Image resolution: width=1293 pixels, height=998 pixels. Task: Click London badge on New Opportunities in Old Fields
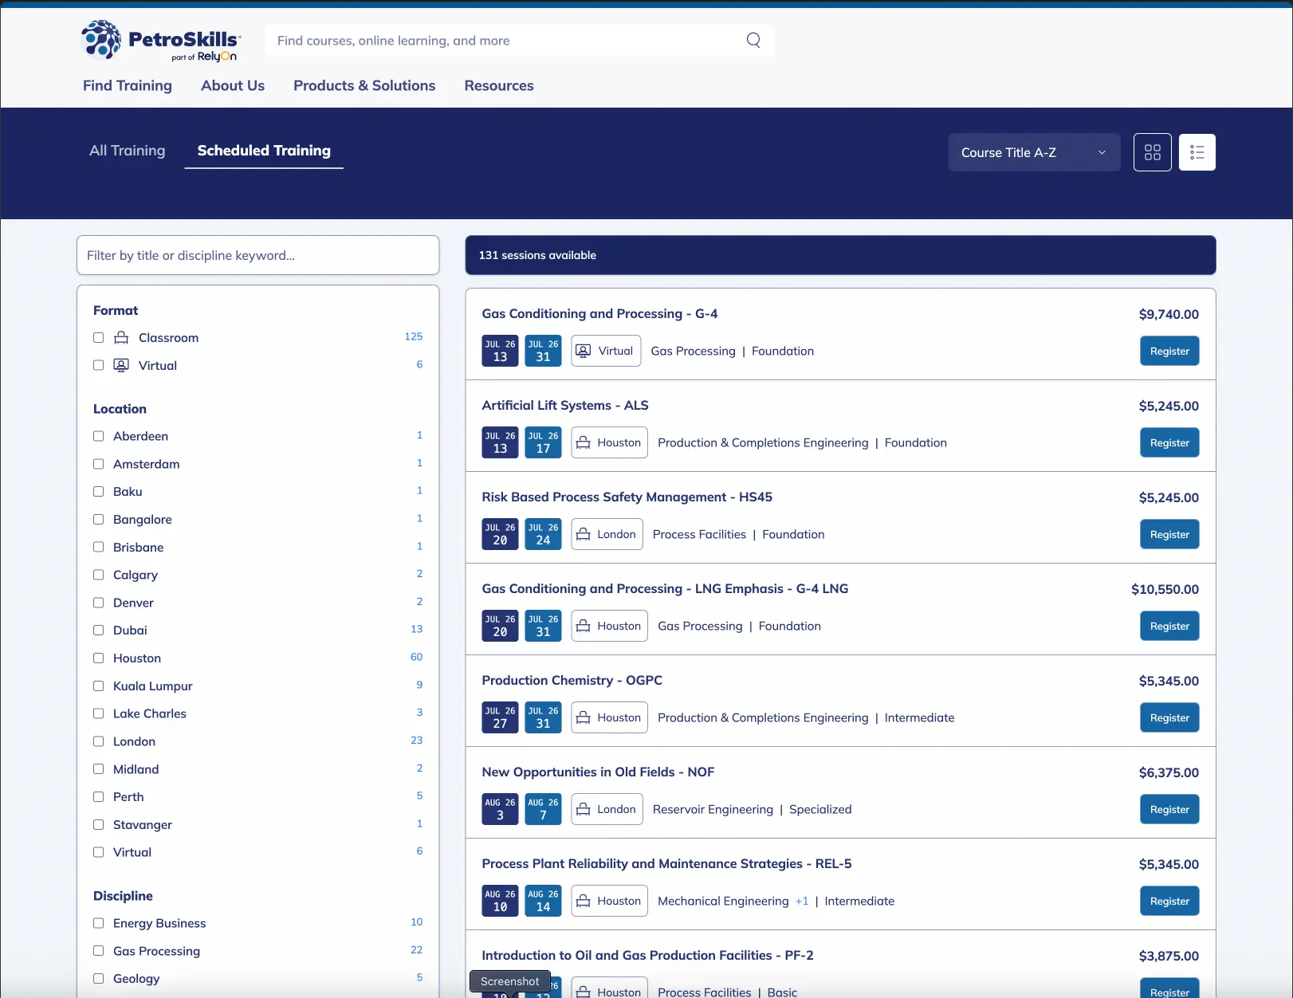607,809
